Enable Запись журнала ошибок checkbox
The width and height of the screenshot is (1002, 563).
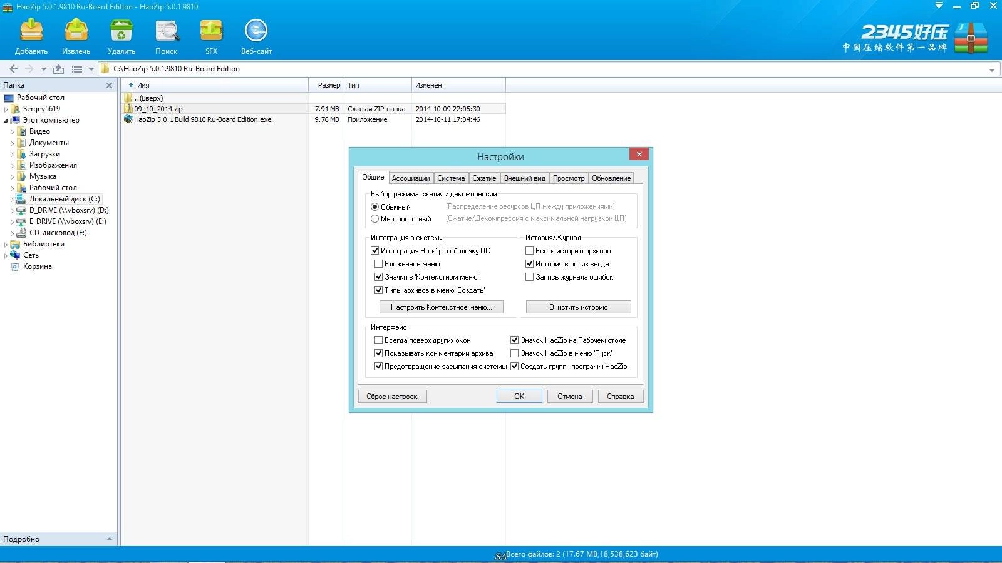point(529,277)
